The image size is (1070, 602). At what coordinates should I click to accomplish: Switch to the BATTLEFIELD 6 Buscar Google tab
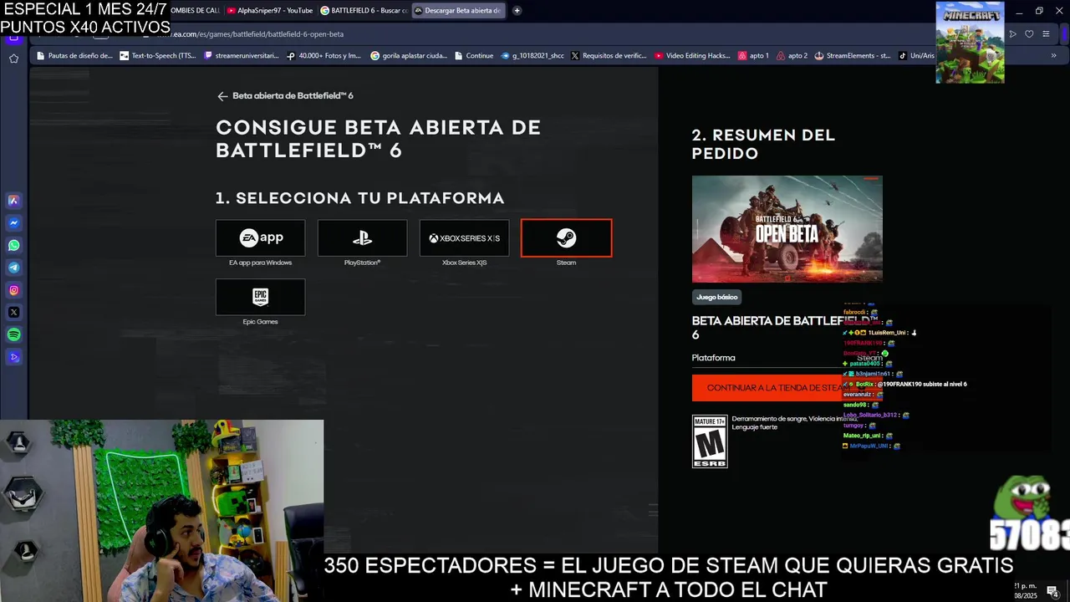(x=364, y=11)
